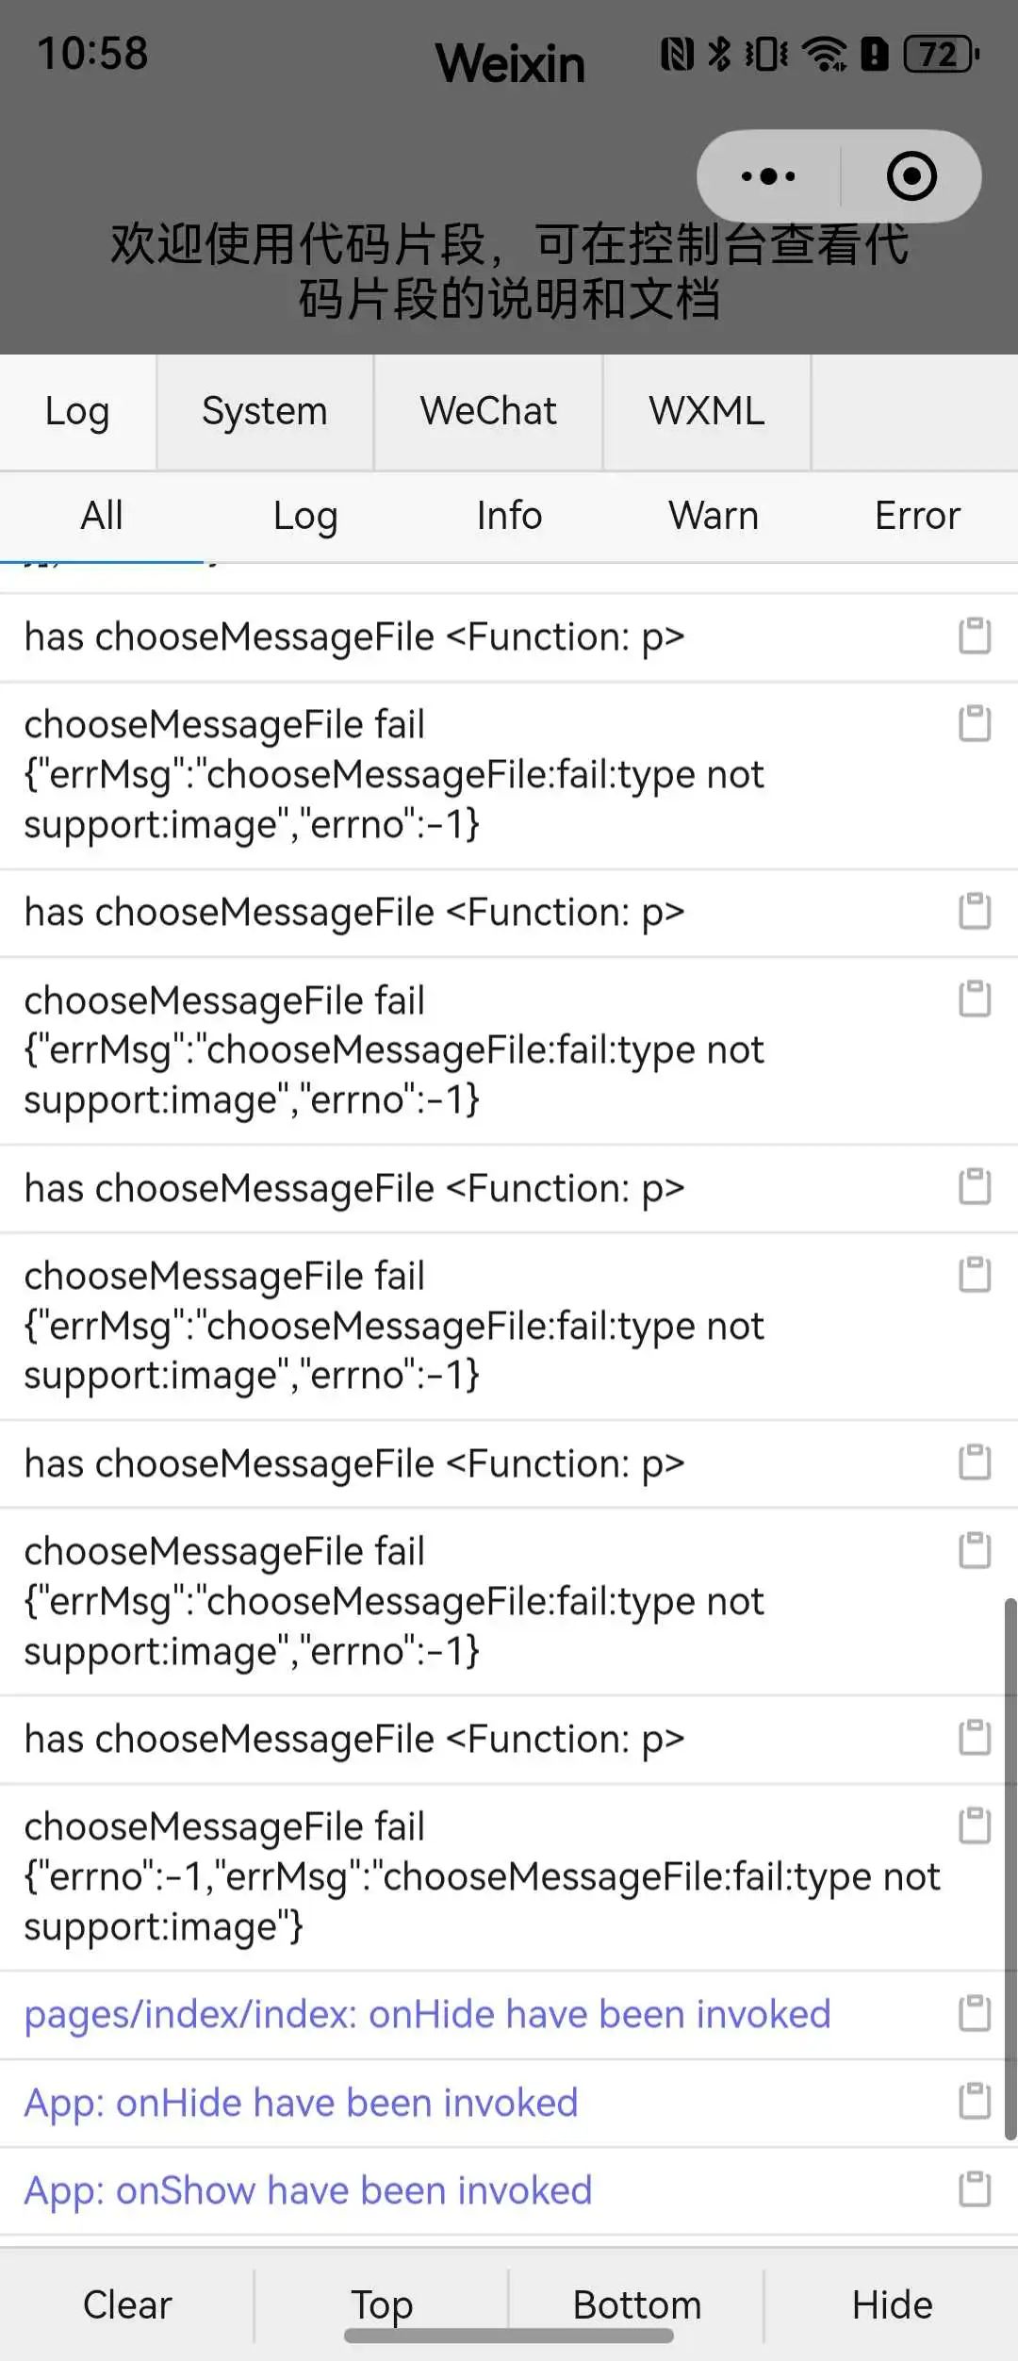Clear the console log
The height and width of the screenshot is (2361, 1018).
tap(127, 2304)
